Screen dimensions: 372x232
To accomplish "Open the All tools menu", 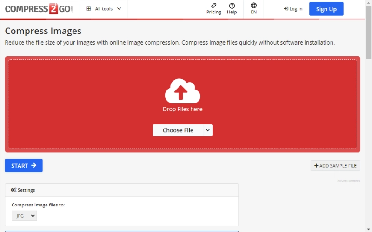I will [104, 9].
